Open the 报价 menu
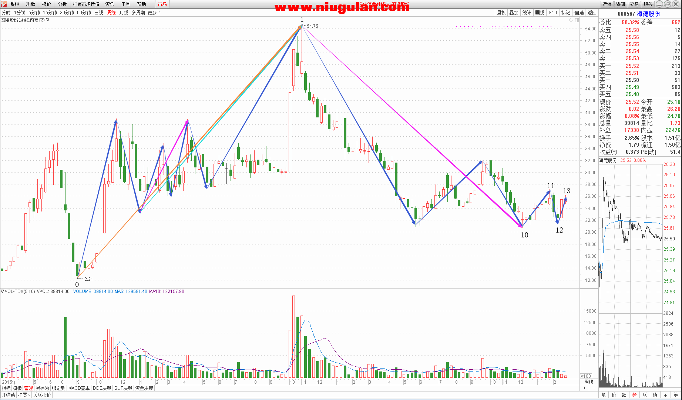The height and width of the screenshot is (400, 682). point(47,4)
